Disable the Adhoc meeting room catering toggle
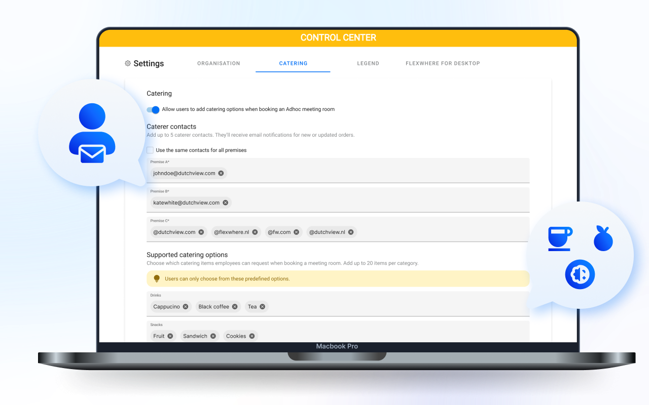The width and height of the screenshot is (649, 405). pyautogui.click(x=153, y=110)
